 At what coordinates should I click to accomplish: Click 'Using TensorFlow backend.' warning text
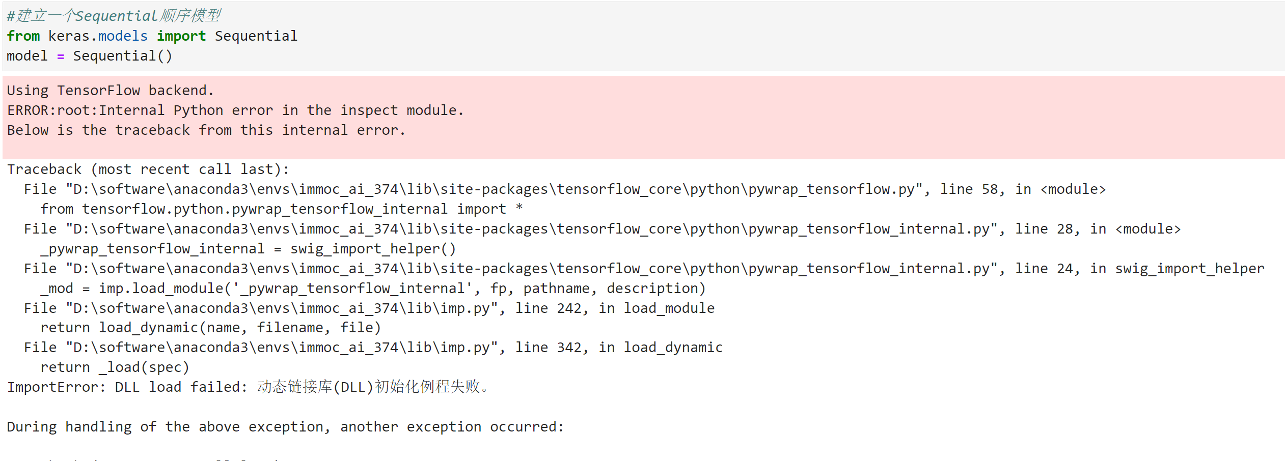click(x=110, y=91)
